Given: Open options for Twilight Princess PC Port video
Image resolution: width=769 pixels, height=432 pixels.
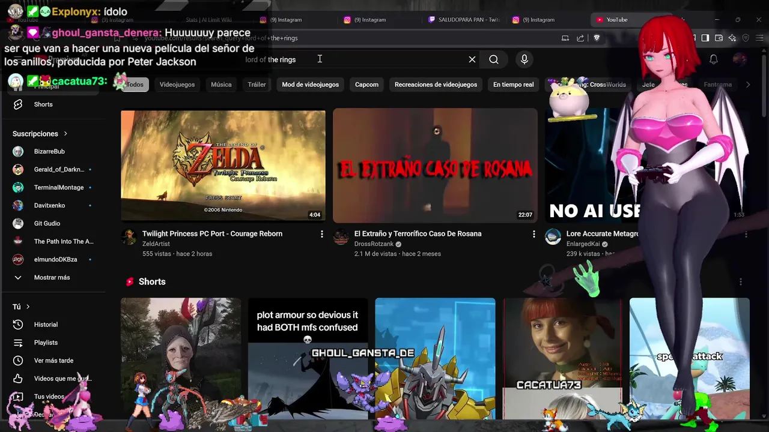Looking at the screenshot, I should (x=321, y=234).
